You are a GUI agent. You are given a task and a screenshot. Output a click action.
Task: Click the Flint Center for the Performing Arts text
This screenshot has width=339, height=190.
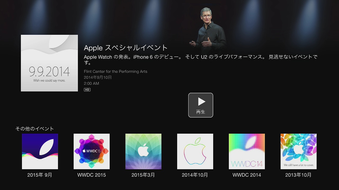(115, 72)
